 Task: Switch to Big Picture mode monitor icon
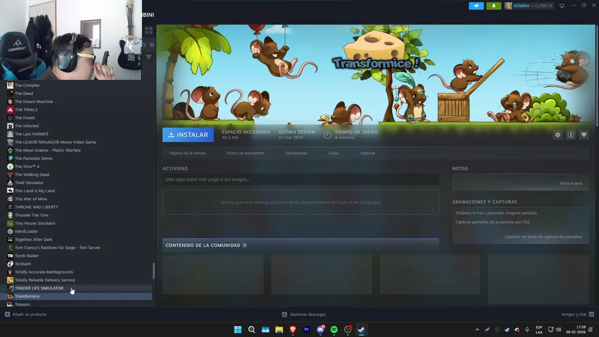[x=562, y=6]
